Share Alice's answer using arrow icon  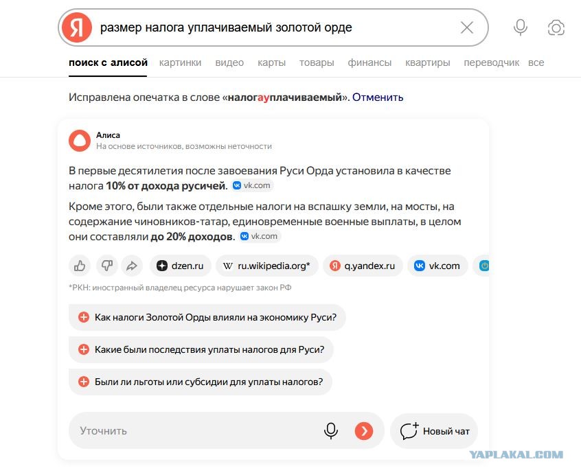pyautogui.click(x=132, y=266)
